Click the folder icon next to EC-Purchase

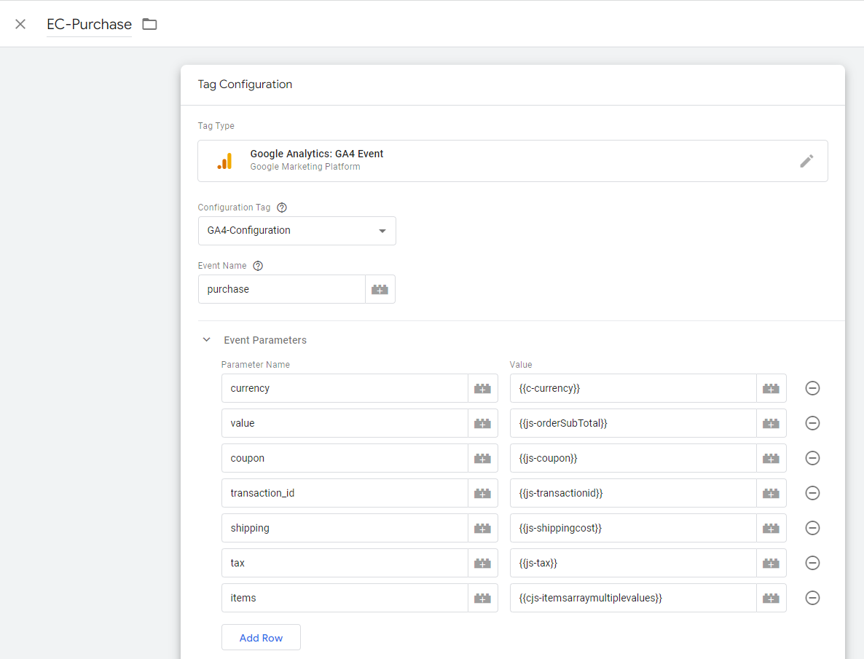click(x=149, y=23)
